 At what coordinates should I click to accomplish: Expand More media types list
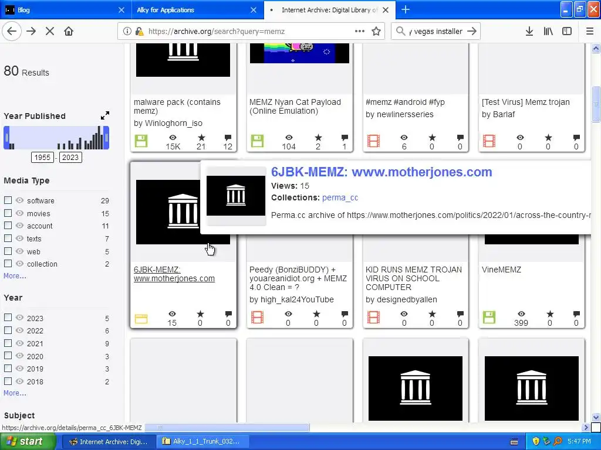click(15, 275)
